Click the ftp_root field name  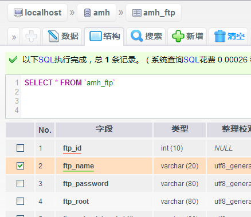coord(76,202)
